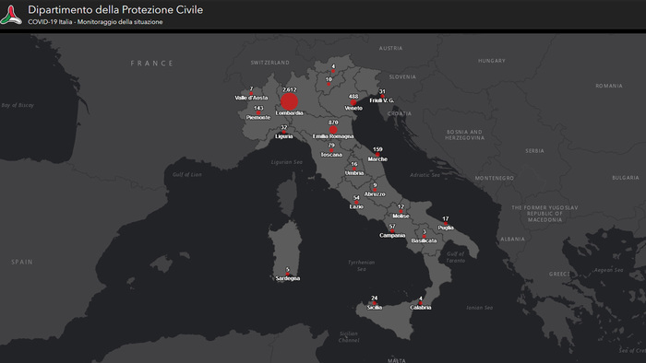
Task: Click the Sardegna case marker dot
Action: pos(288,275)
